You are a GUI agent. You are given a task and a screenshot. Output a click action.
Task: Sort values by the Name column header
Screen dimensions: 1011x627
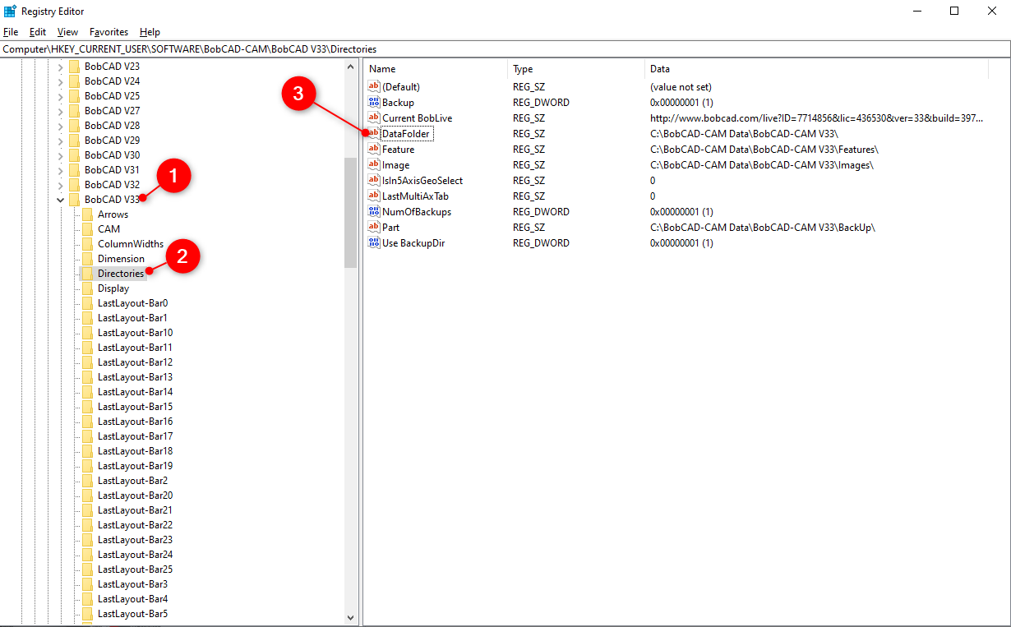pyautogui.click(x=436, y=69)
